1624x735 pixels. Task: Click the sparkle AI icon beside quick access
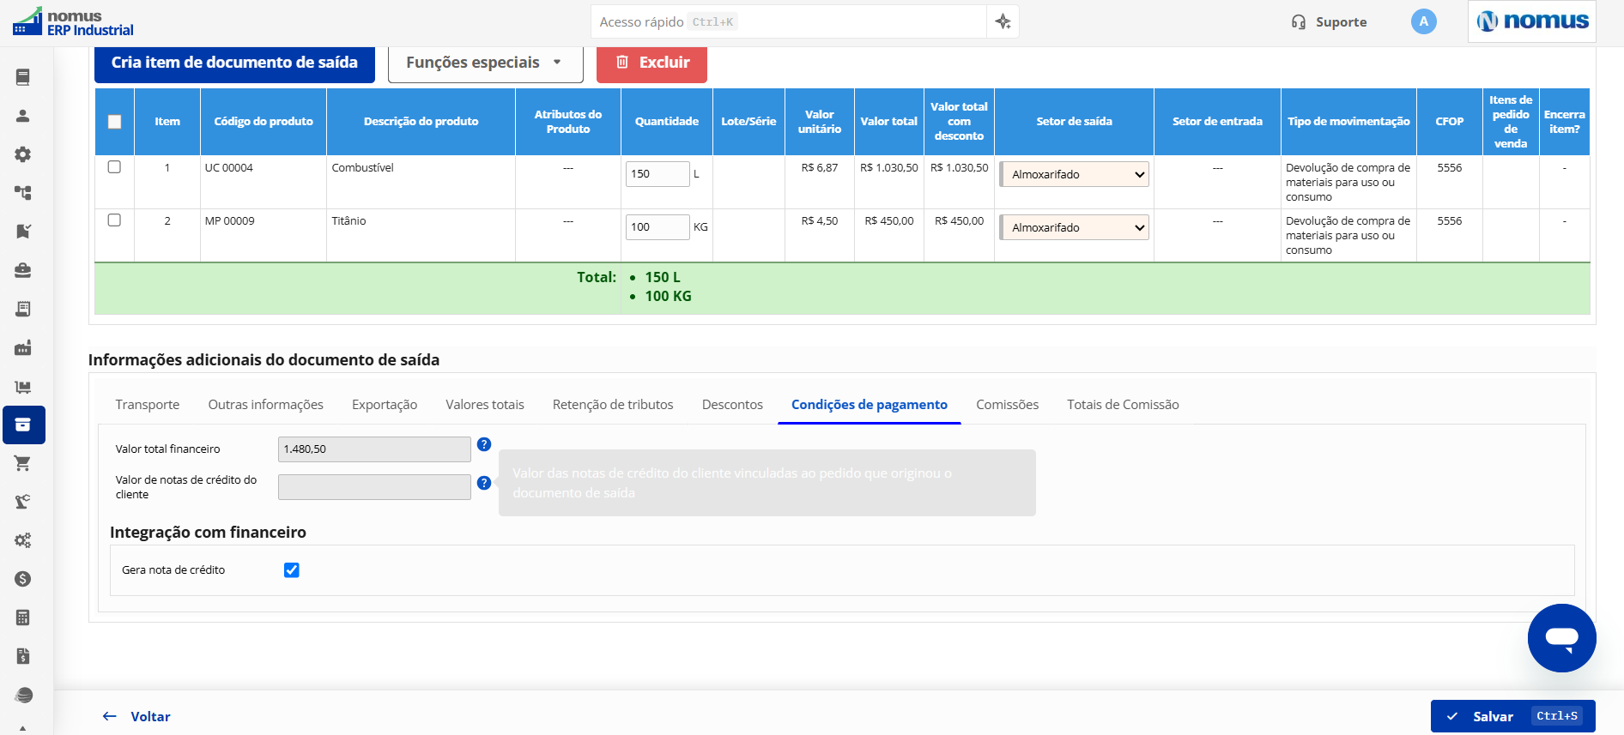point(1003,21)
